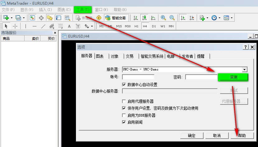Click the MetaEditor yellow diamond icon

[x=99, y=18]
